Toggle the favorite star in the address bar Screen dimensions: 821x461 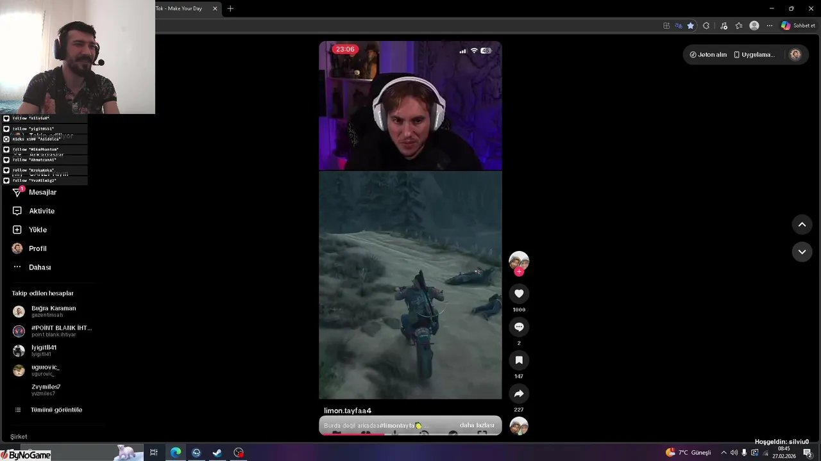(690, 26)
